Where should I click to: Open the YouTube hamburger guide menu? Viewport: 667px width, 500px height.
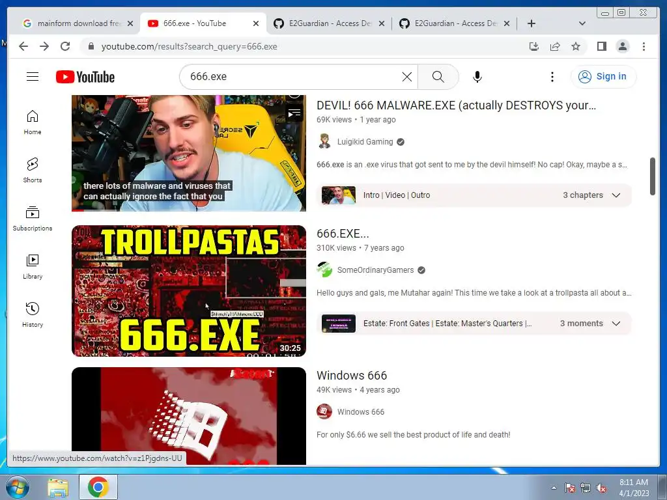click(33, 77)
